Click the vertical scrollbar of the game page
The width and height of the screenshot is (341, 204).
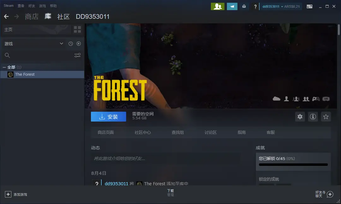339,30
